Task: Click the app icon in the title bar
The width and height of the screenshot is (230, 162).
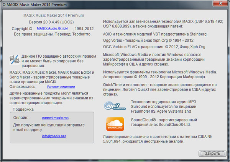Action: click(4, 4)
